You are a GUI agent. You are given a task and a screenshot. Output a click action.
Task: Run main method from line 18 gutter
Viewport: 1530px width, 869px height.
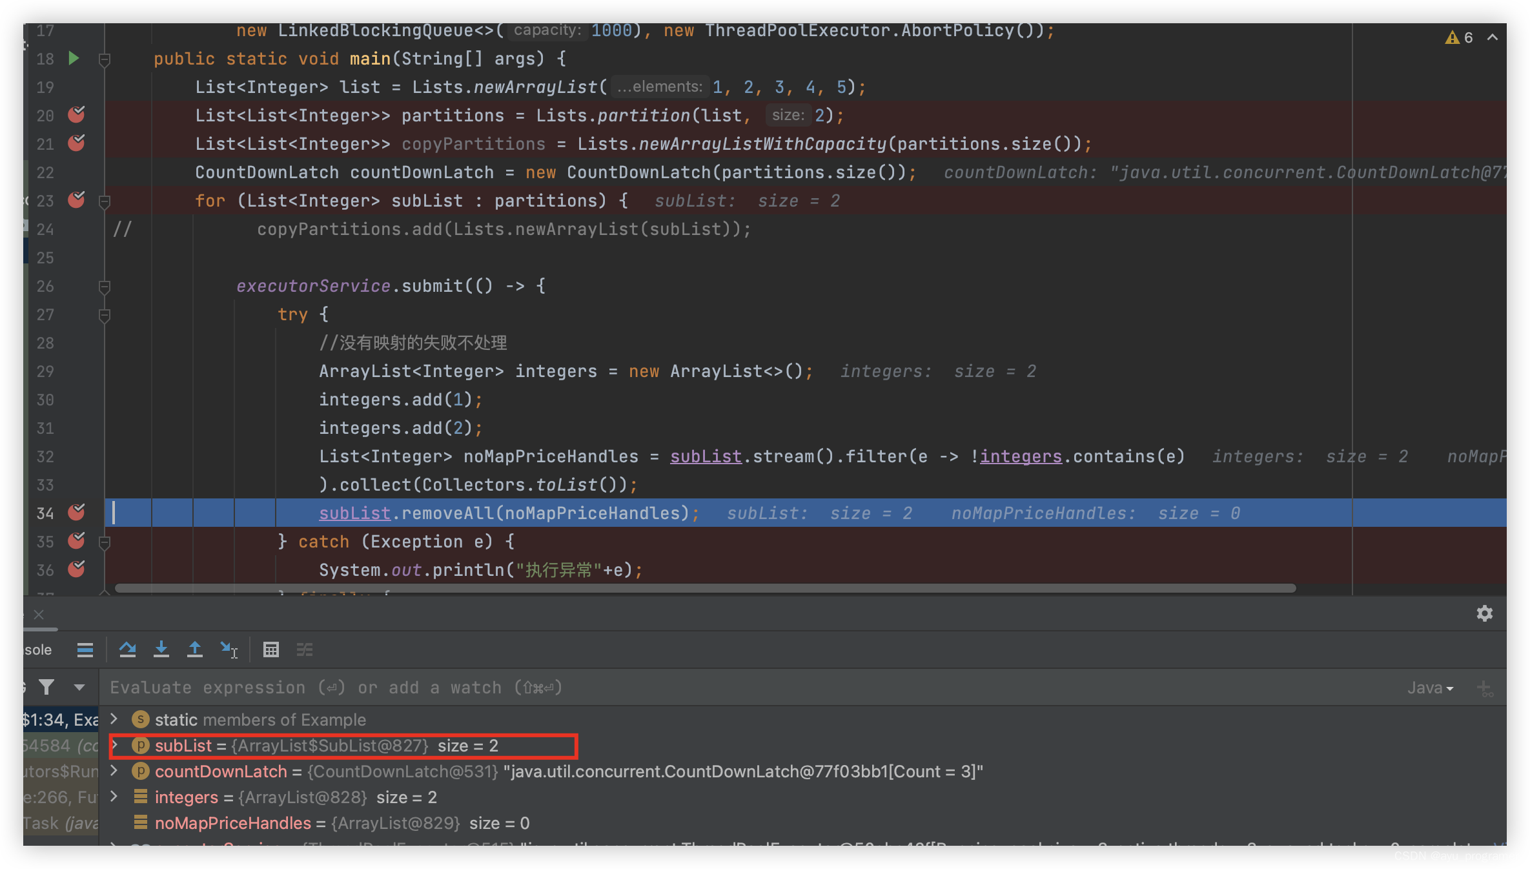tap(74, 59)
